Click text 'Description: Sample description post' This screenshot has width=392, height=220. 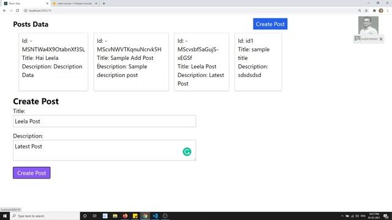tap(122, 71)
